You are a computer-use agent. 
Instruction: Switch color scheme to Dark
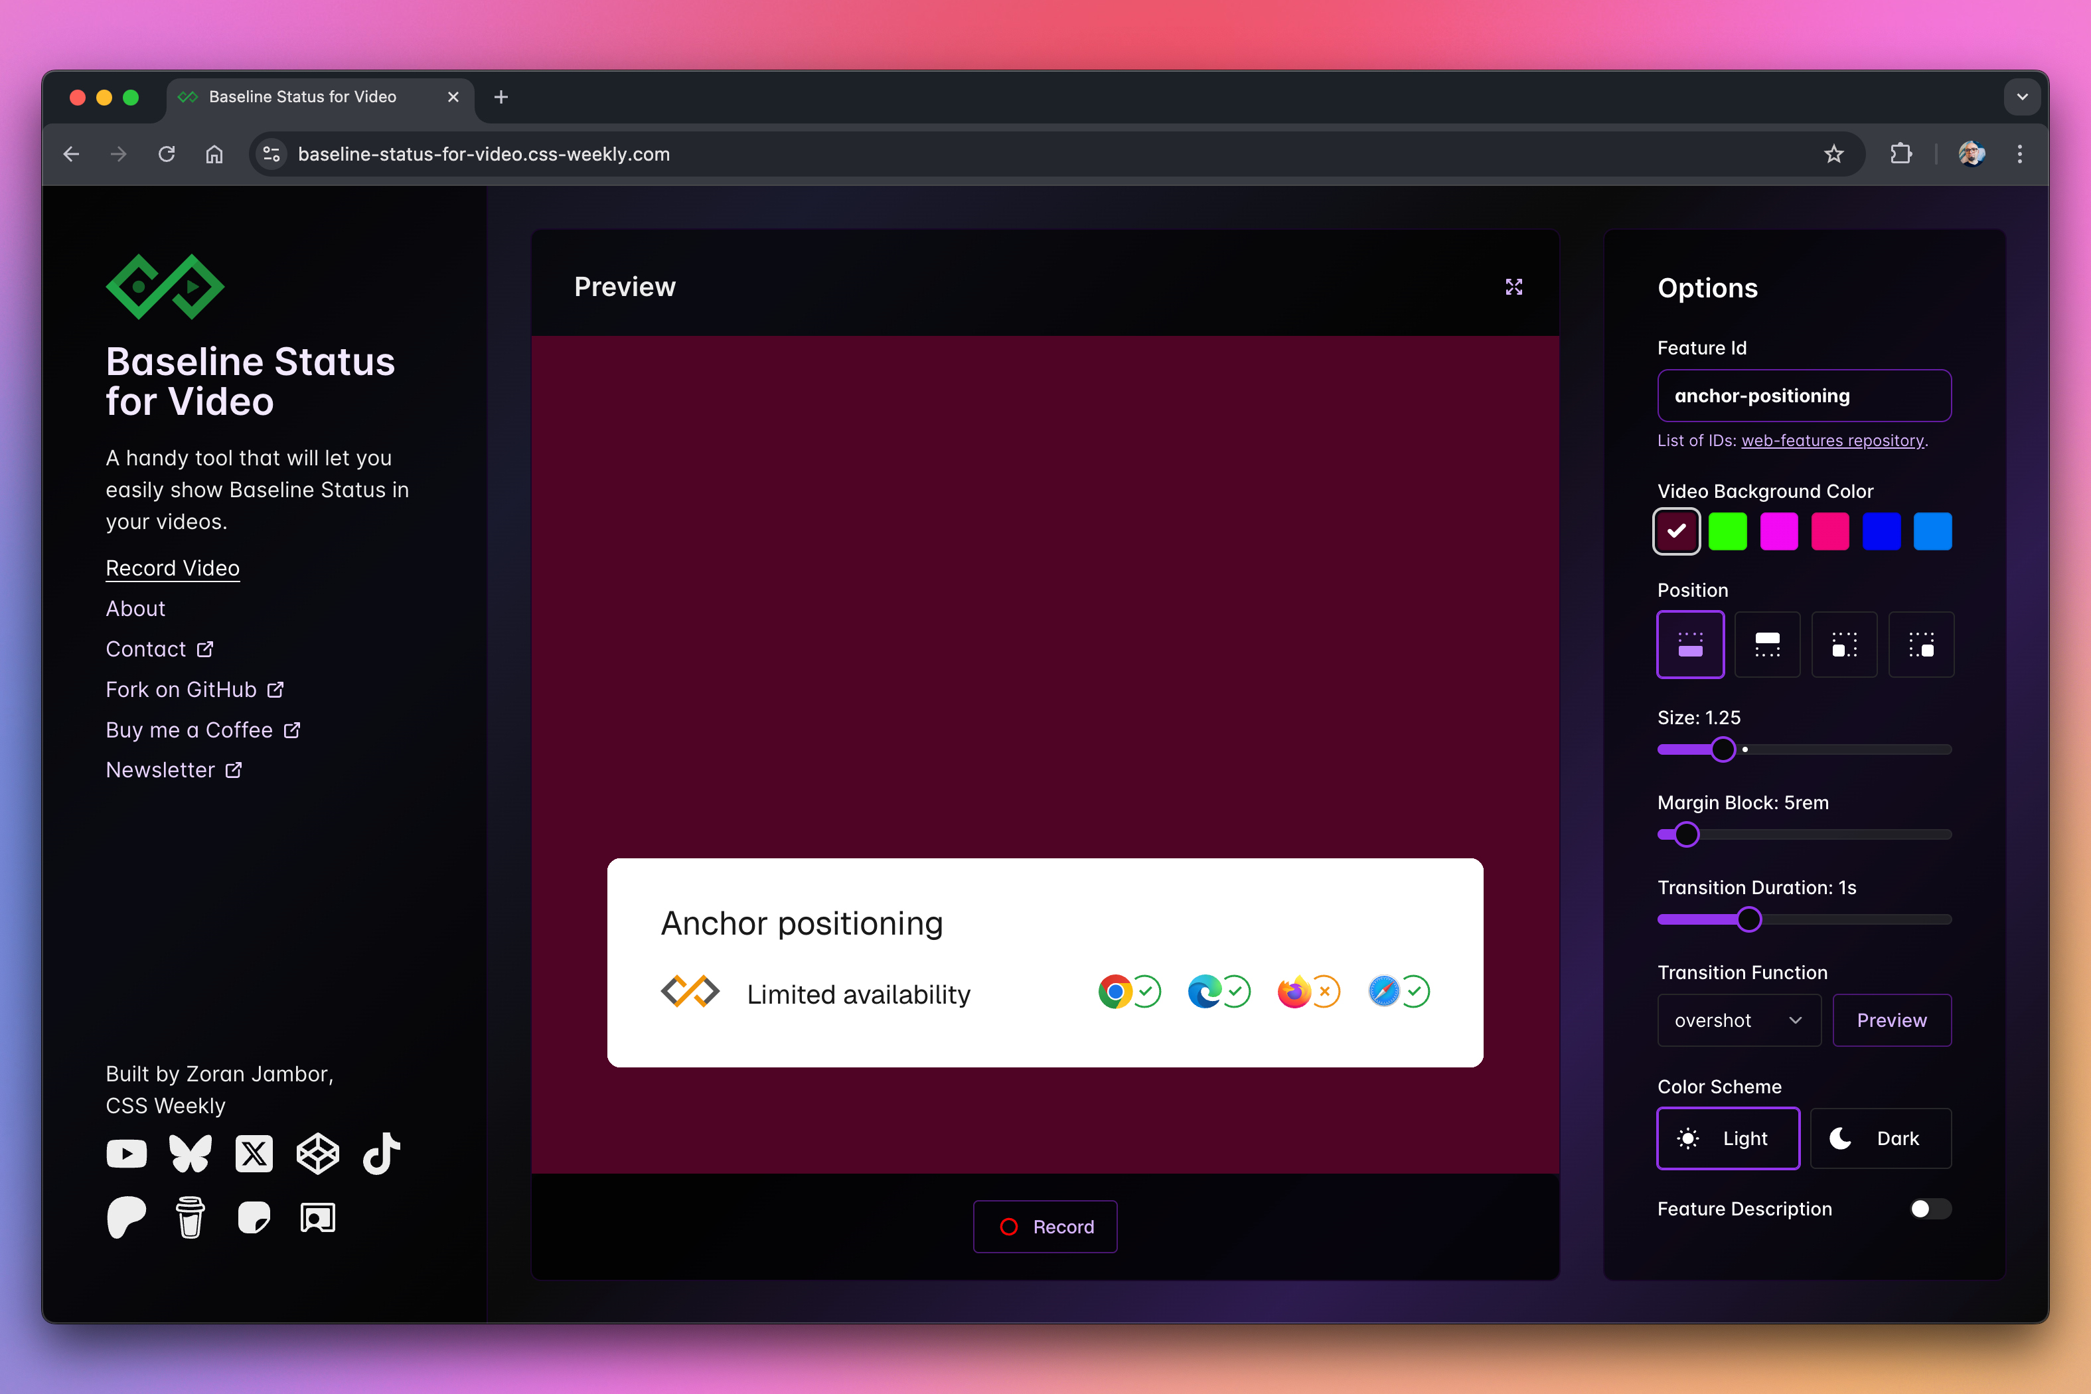pos(1881,1138)
